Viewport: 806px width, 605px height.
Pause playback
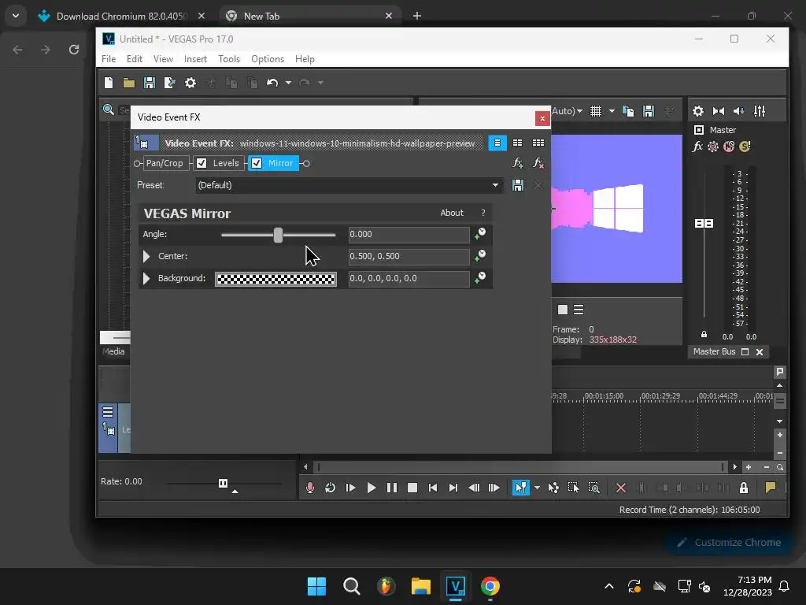pos(392,488)
